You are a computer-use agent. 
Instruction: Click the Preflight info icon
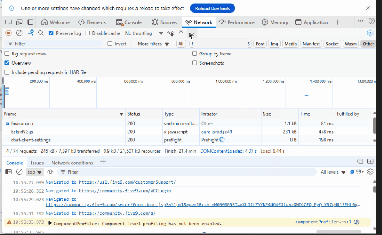tap(222, 140)
